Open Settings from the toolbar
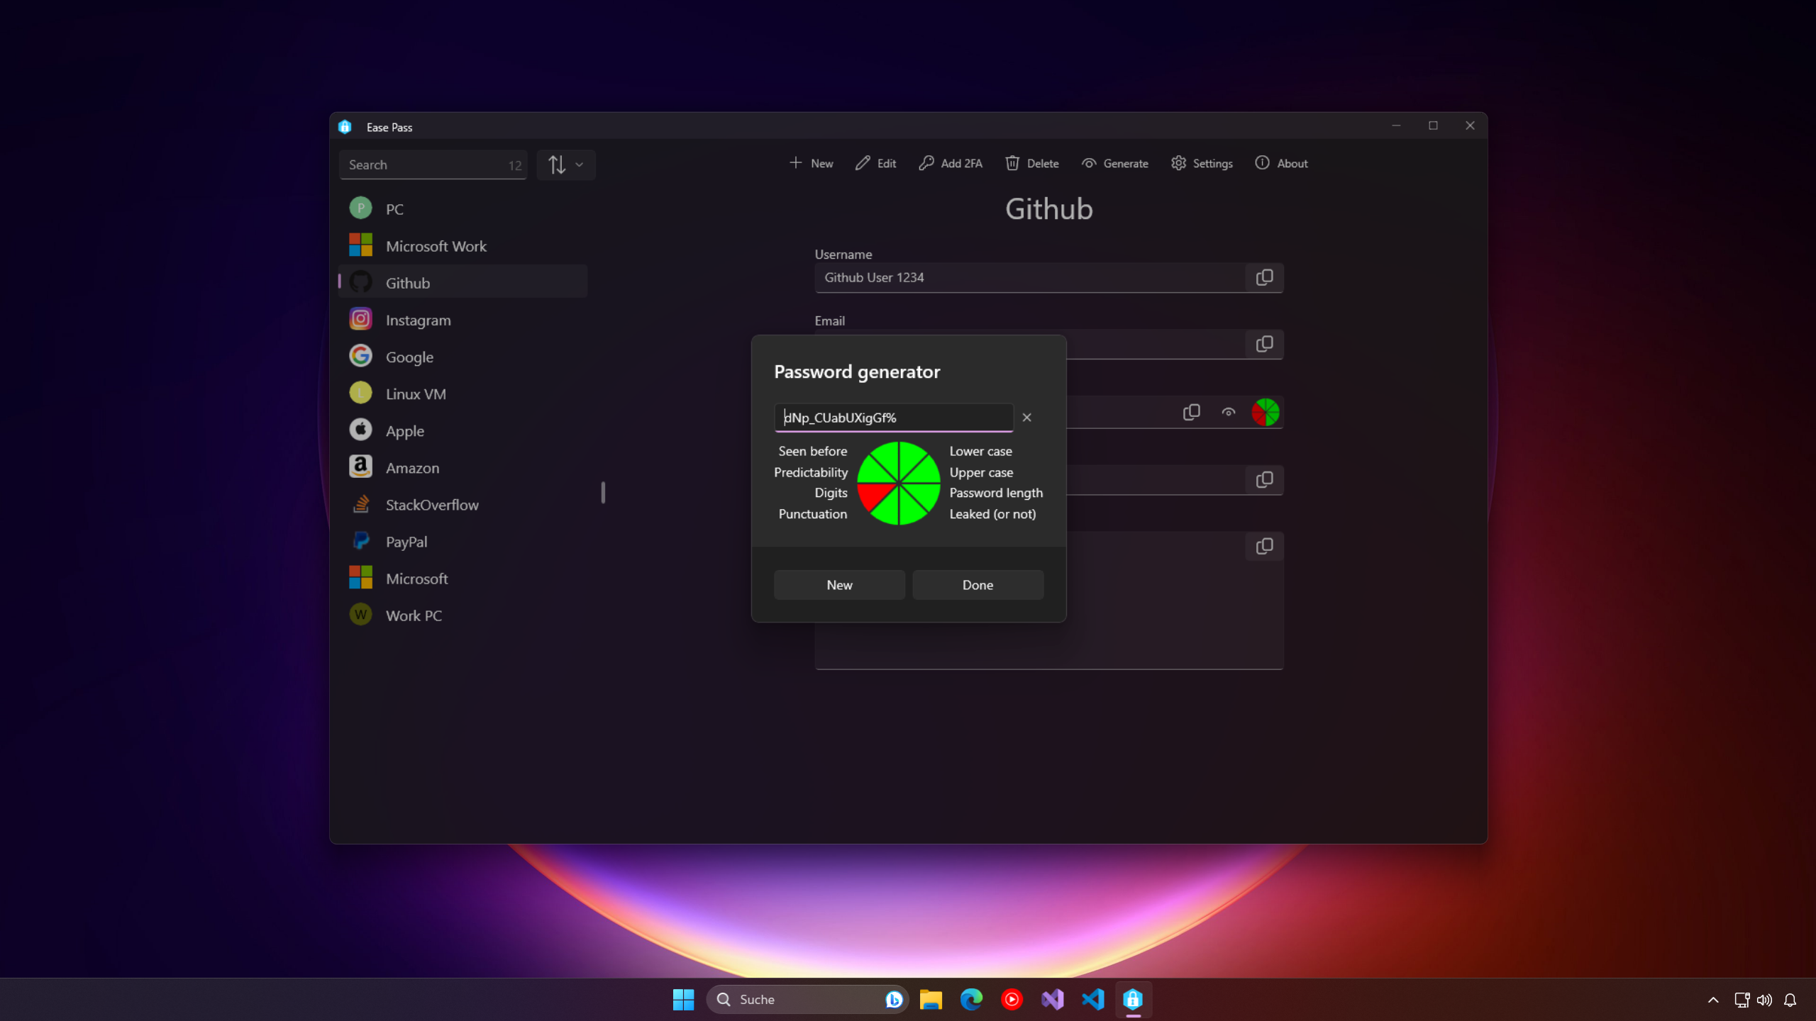The image size is (1816, 1021). click(1202, 163)
